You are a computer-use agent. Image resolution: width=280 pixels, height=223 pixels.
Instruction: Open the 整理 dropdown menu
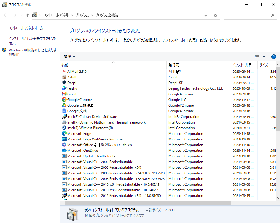coord(69,57)
